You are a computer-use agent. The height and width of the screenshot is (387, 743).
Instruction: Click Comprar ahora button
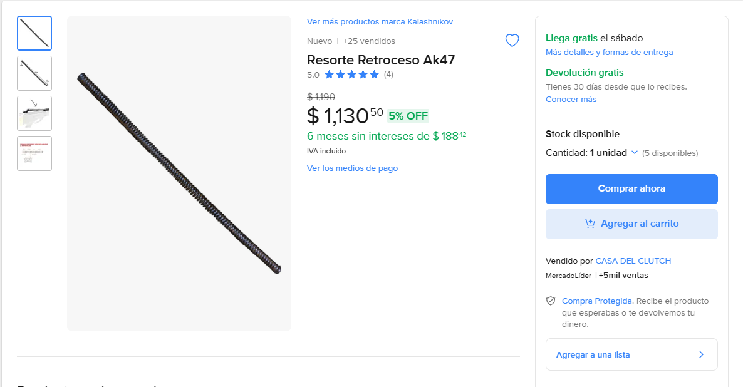[x=631, y=188]
